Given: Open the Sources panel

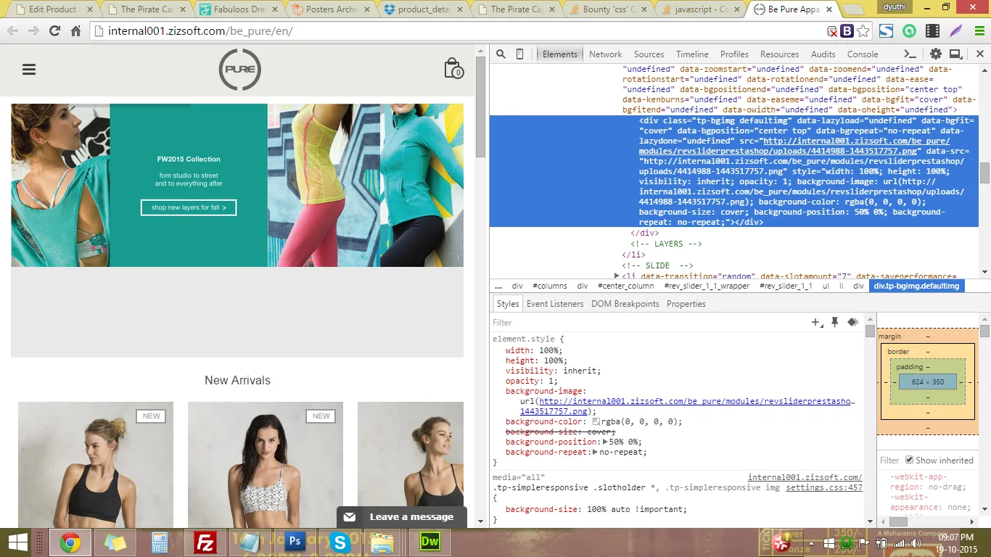Looking at the screenshot, I should 649,54.
